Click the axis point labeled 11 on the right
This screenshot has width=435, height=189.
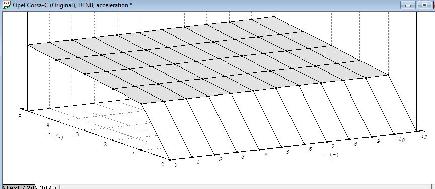pyautogui.click(x=417, y=131)
